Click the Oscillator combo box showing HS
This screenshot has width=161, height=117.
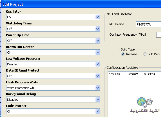point(53,17)
